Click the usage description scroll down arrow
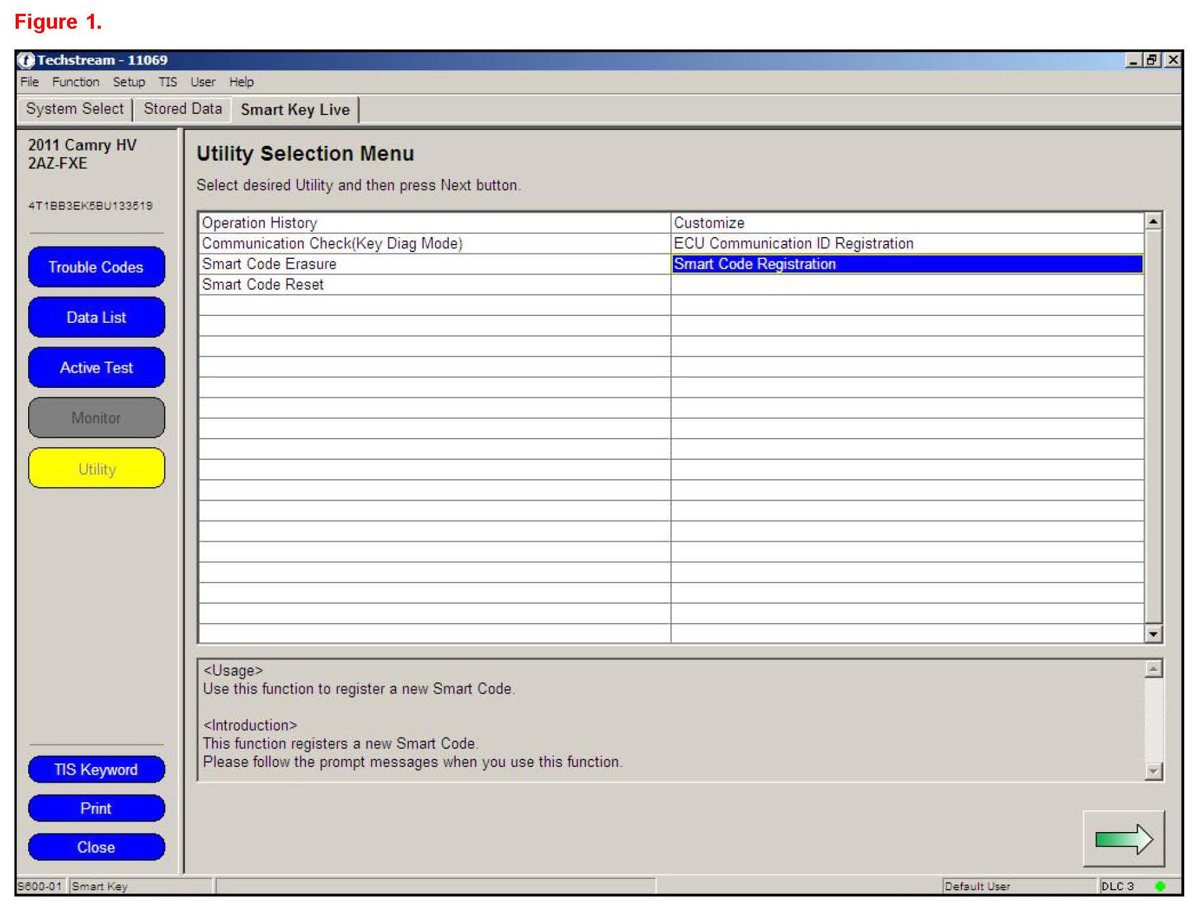 coord(1153,771)
